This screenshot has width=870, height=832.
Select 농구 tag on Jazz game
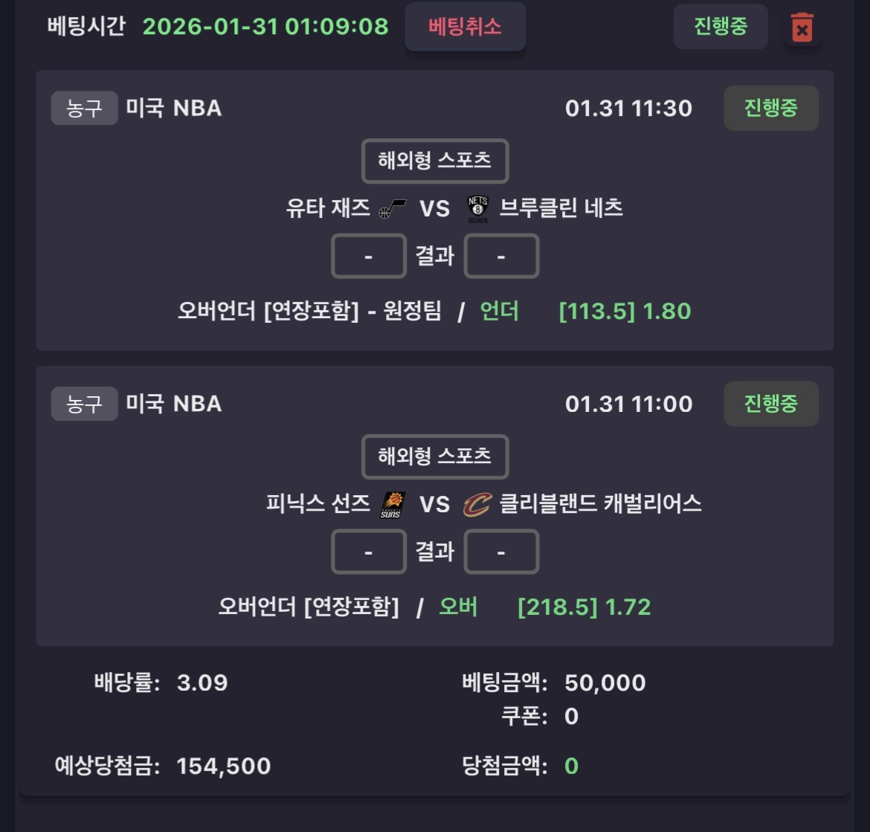[84, 109]
